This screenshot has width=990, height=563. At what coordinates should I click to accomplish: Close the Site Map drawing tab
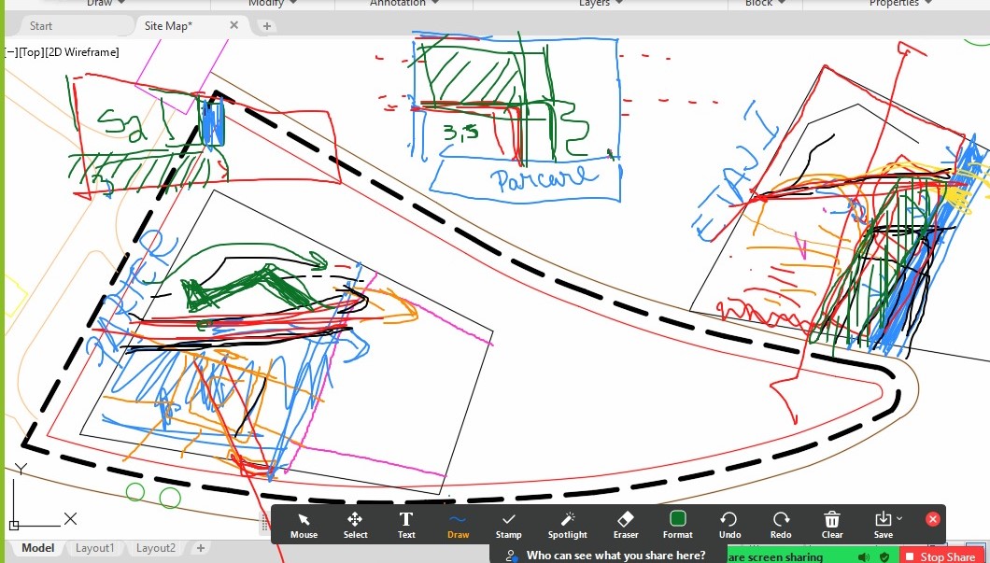coord(234,26)
